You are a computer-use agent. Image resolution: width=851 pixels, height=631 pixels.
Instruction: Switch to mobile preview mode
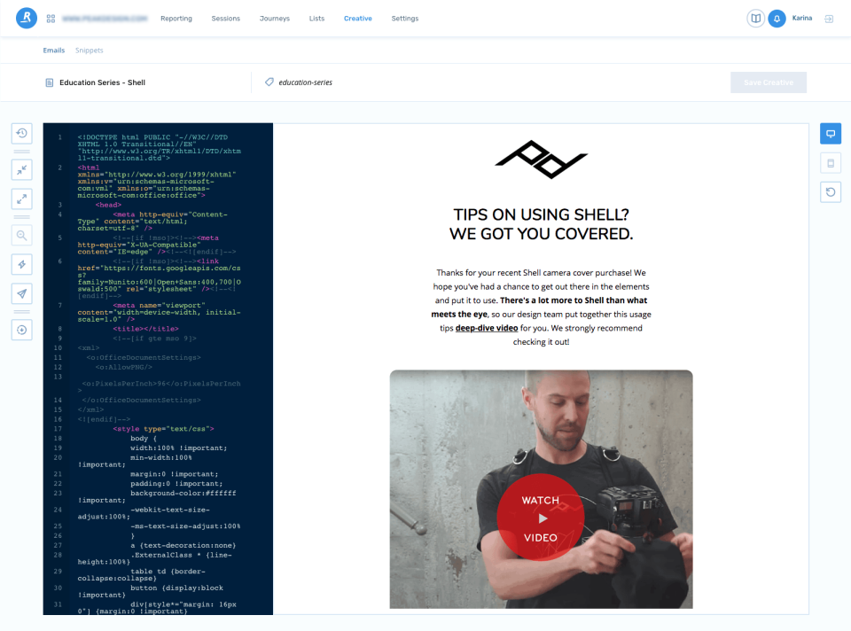[x=831, y=163]
